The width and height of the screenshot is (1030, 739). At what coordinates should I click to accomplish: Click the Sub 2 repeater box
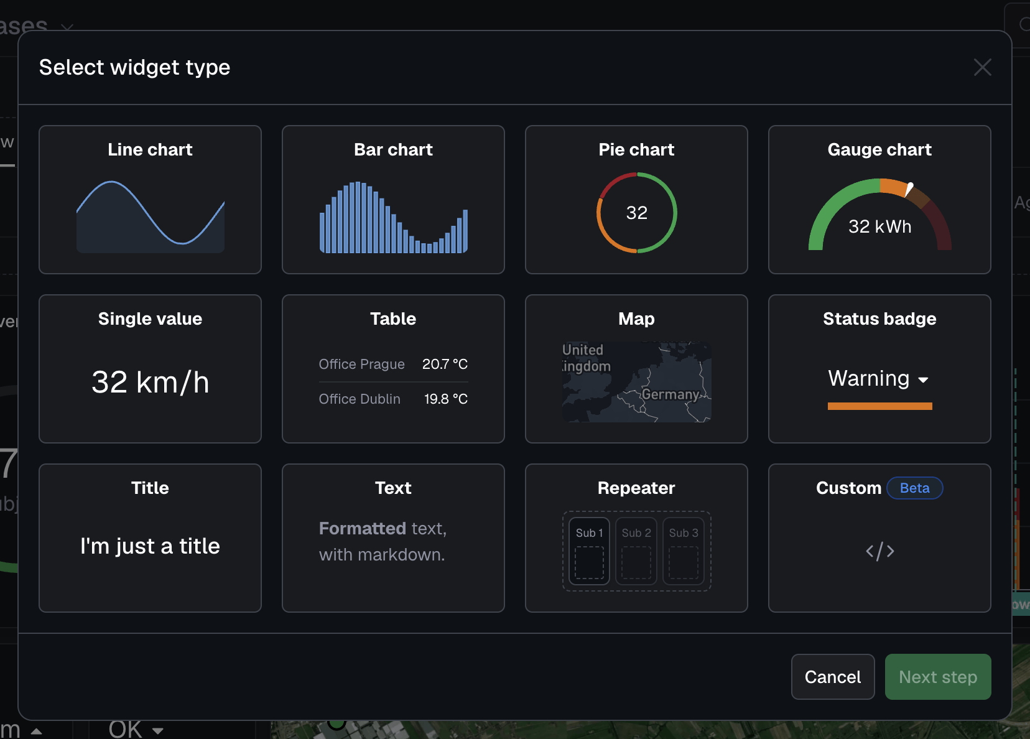(x=636, y=551)
